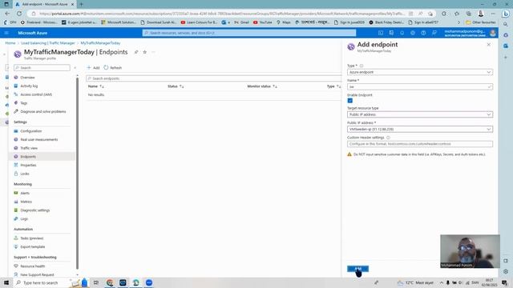Open Properties menu item
The width and height of the screenshot is (513, 288).
[x=28, y=165]
